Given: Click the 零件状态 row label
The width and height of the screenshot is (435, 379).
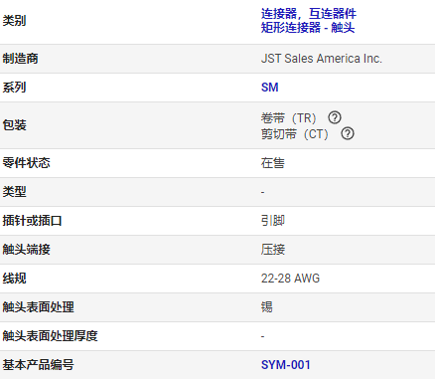Looking at the screenshot, I should tap(26, 163).
